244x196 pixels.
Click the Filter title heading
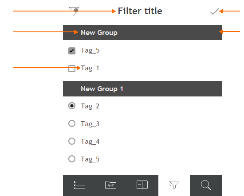coord(140,11)
